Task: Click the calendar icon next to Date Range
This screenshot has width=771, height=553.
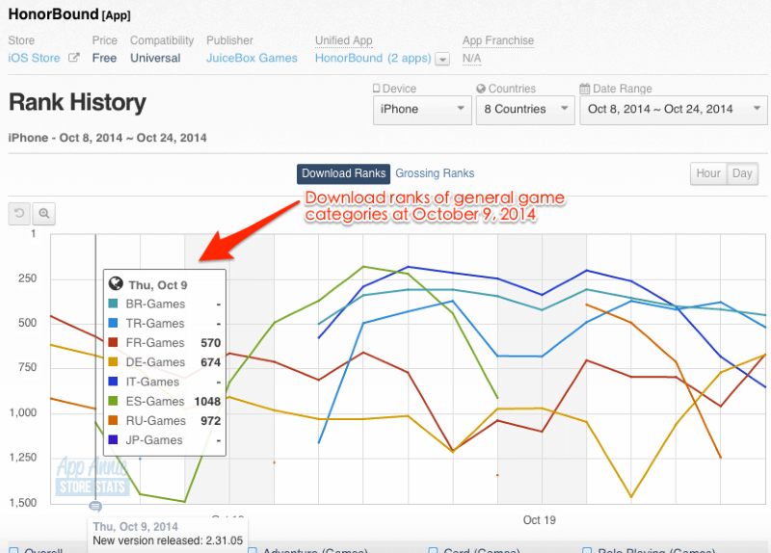Action: coord(585,89)
